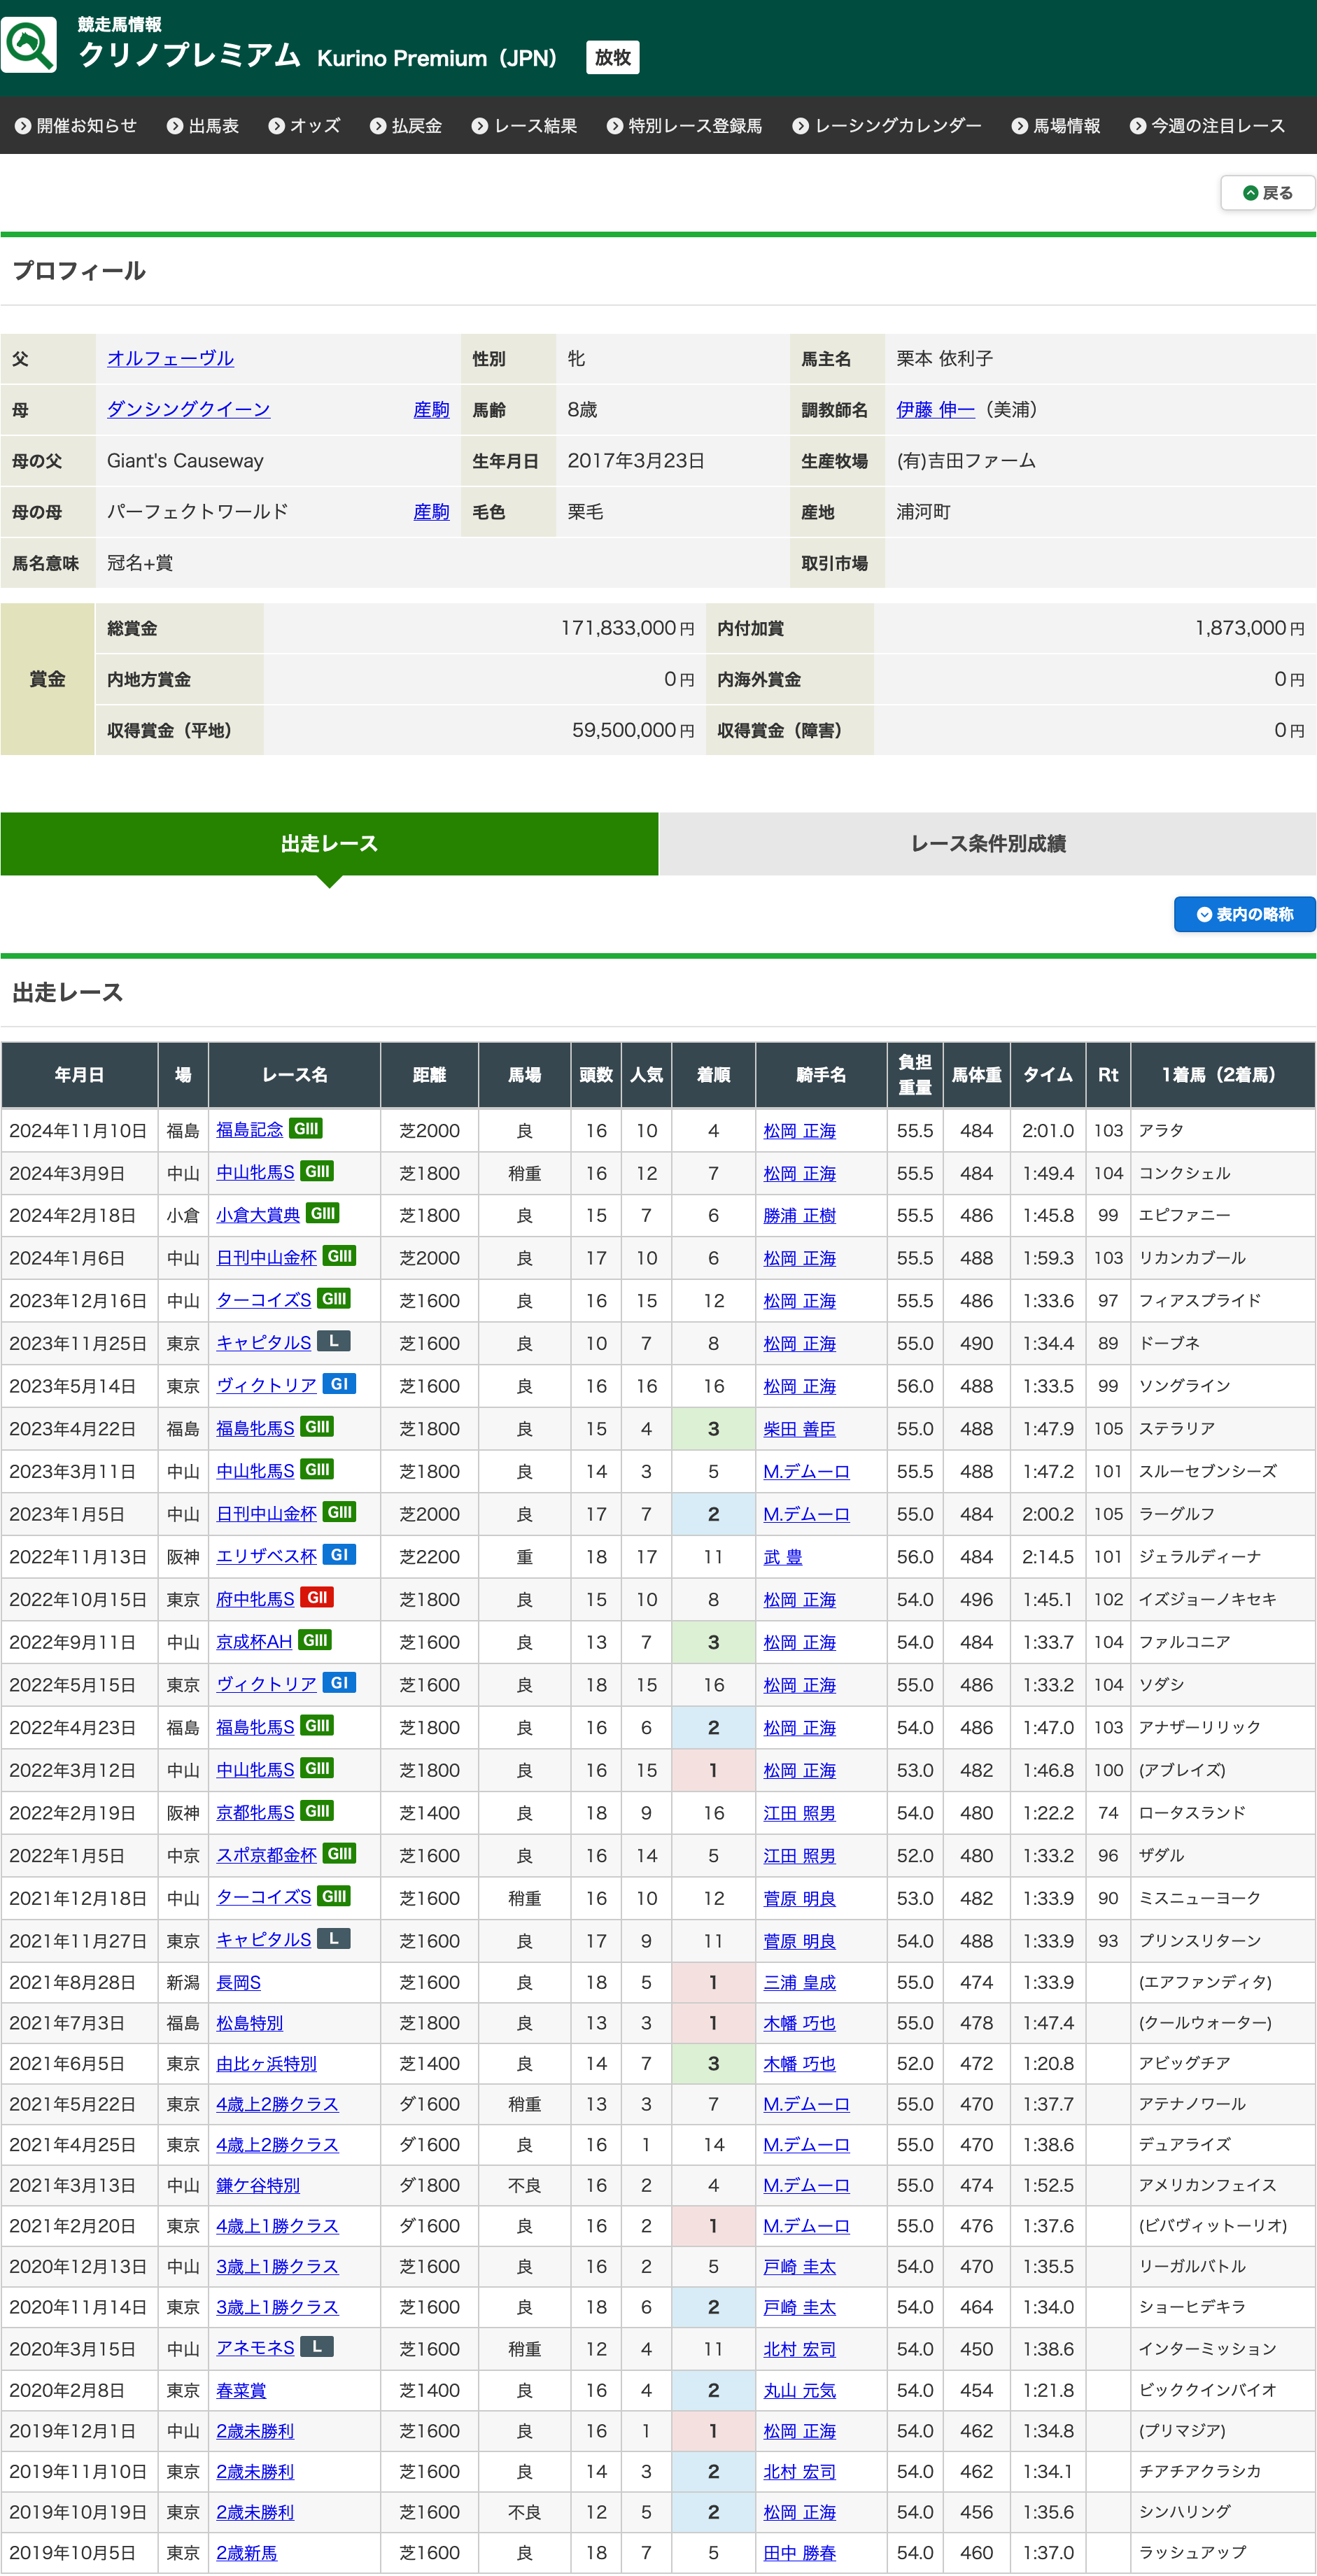The image size is (1317, 2576).
Task: Click GIII badge next to 小倉大賞典
Action: 322,1214
